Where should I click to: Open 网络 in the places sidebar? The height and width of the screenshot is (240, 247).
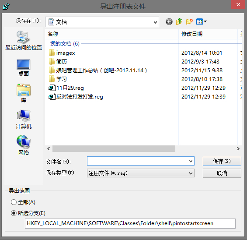tap(24, 145)
